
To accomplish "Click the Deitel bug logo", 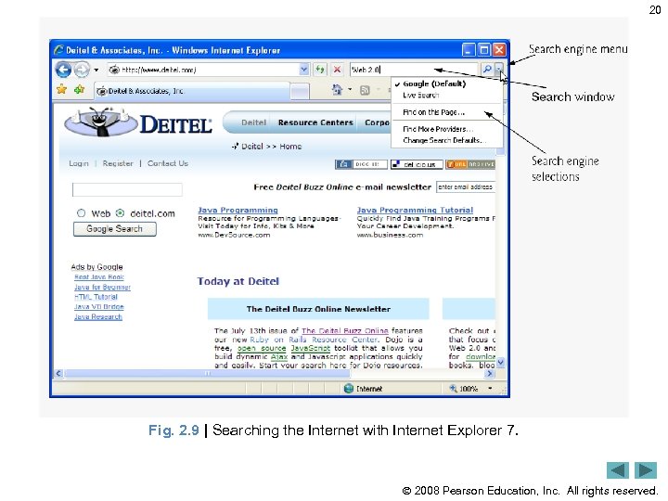I will (101, 122).
